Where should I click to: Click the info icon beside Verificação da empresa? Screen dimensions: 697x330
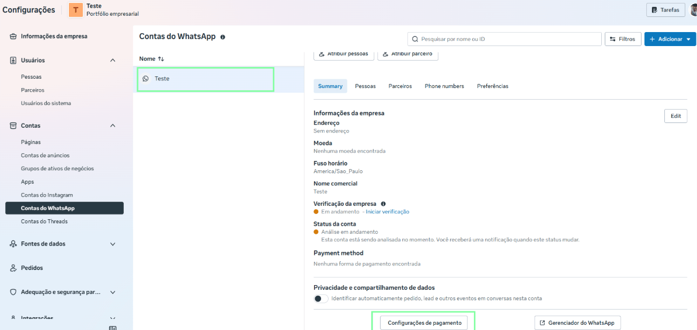tap(383, 204)
